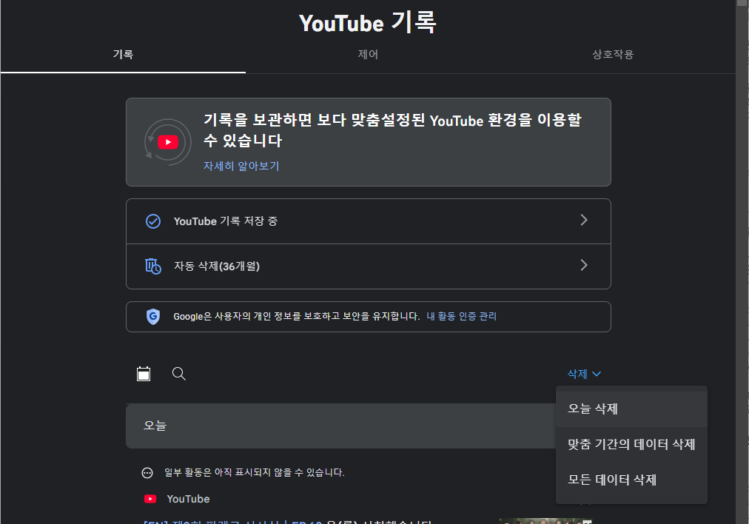Click the 일부 활동은 아직 표시되지 않을 수 있습니다 notice
Viewport: 749px width, 524px height.
(x=254, y=472)
